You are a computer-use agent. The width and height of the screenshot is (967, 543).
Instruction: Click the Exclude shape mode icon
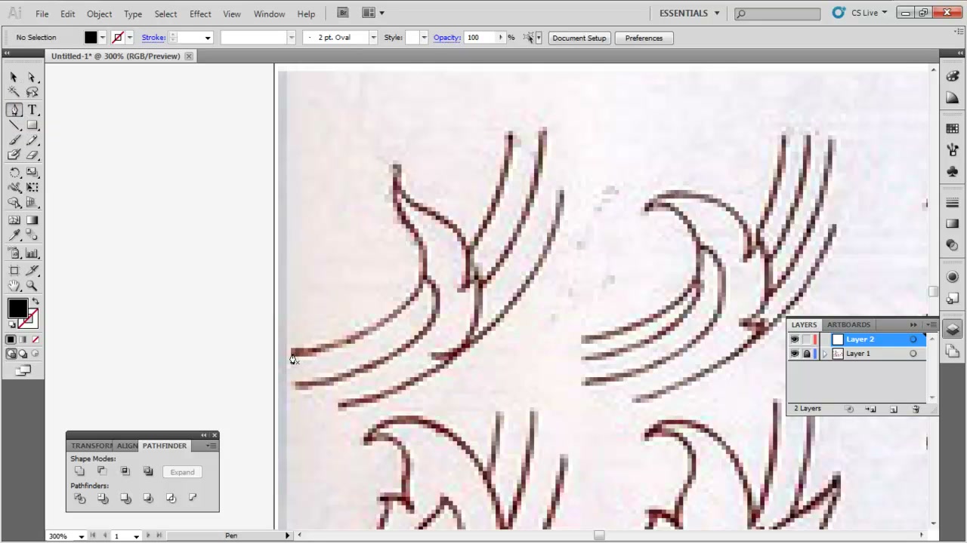point(148,471)
